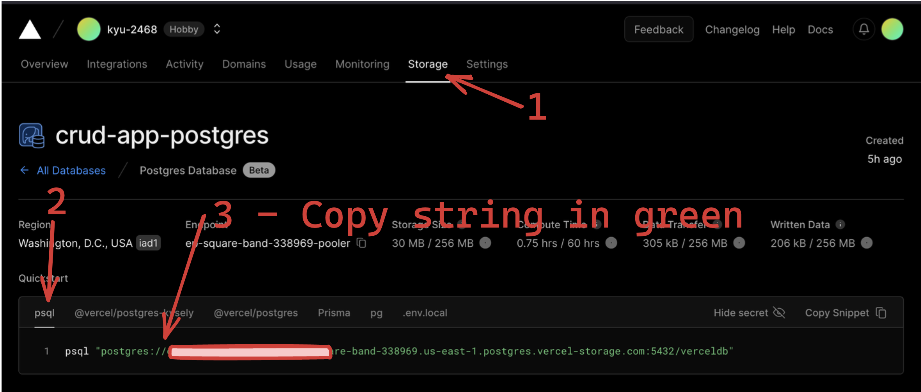The width and height of the screenshot is (921, 392).
Task: Click the data transfer usage indicator
Action: click(x=739, y=243)
